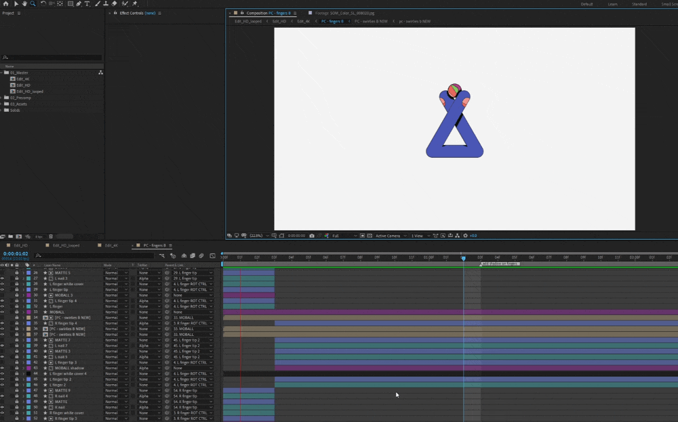
Task: Open the Active Camera view dropdown
Action: point(391,236)
